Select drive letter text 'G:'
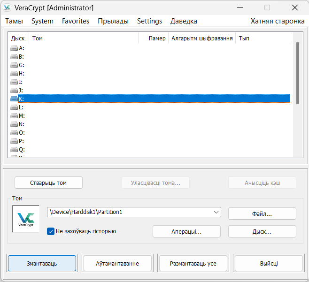309x282 pixels. coord(22,65)
